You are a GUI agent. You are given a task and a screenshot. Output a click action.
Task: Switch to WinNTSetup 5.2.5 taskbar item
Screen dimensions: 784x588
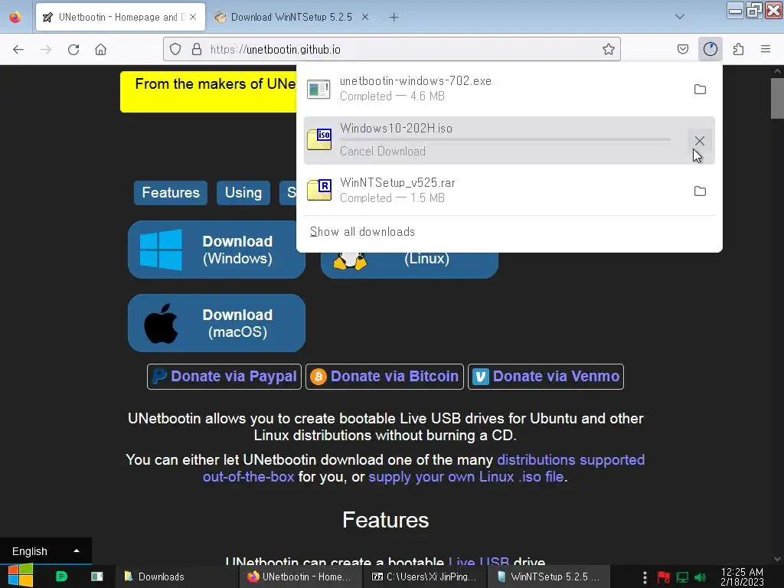pos(548,577)
